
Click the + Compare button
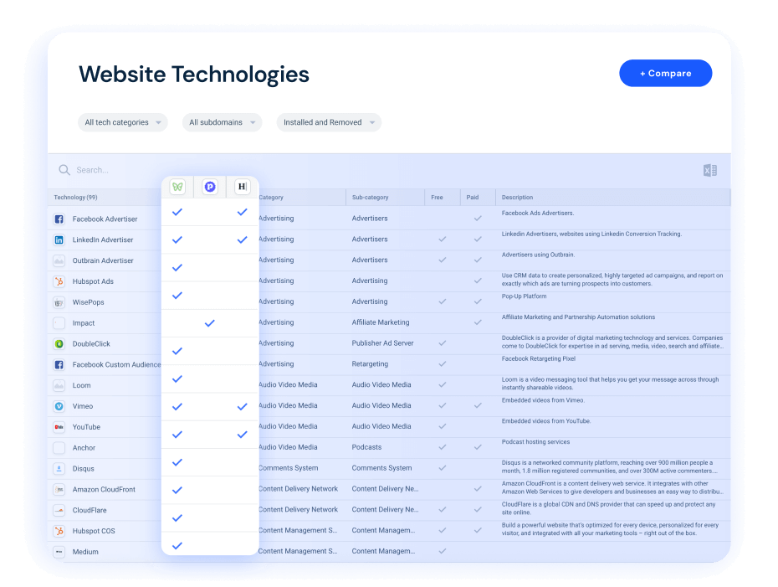pyautogui.click(x=665, y=73)
